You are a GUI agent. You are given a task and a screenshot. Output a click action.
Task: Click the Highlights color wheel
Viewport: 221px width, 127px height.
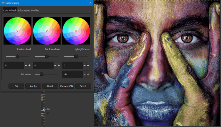(x=76, y=31)
